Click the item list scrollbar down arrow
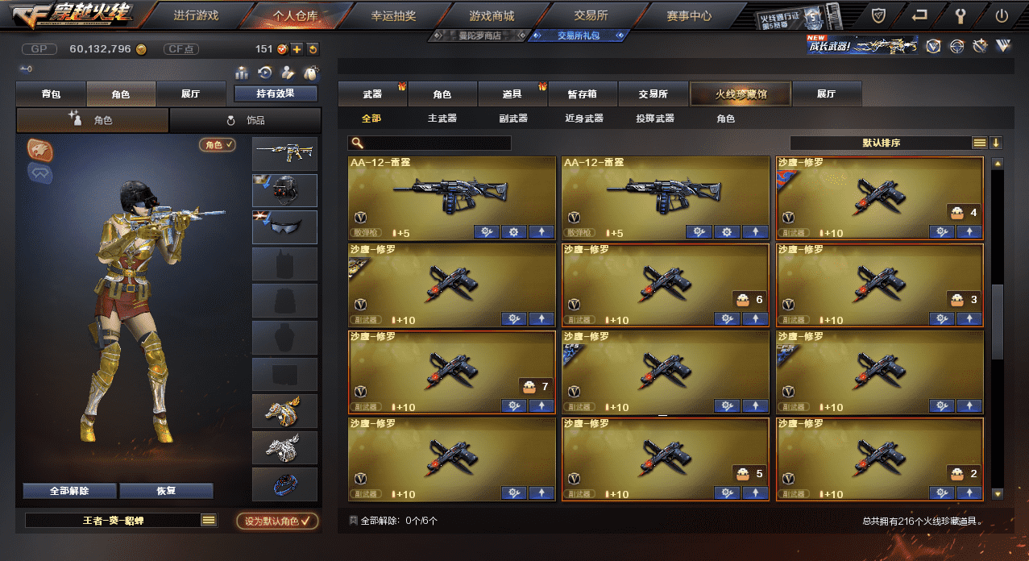 [x=998, y=493]
